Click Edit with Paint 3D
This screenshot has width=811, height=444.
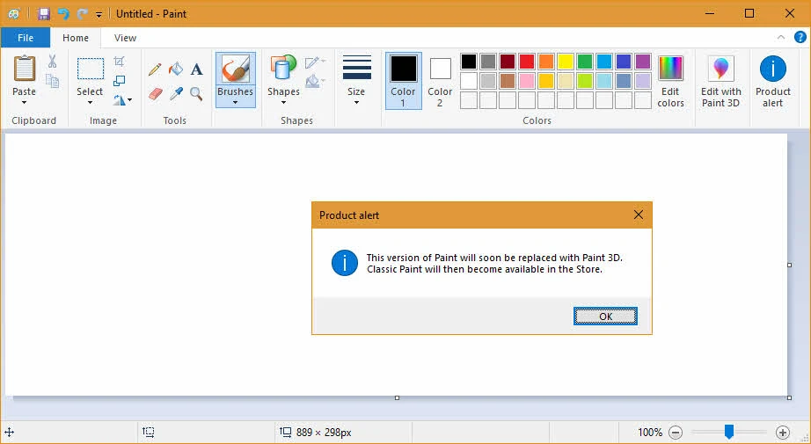721,81
